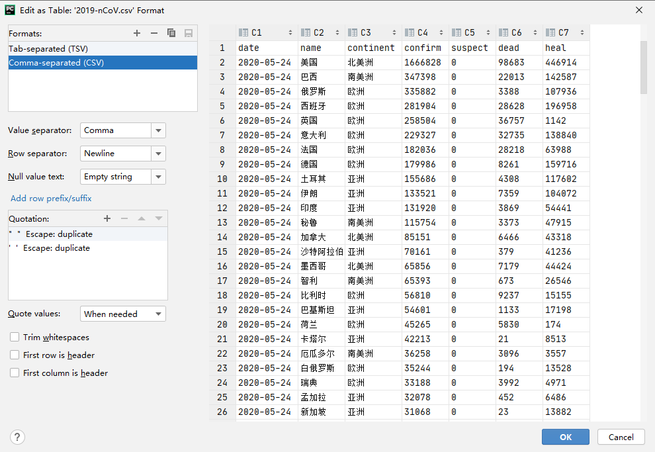Screen dimensions: 655x452
Task: Add a new format with plus icon
Action: tap(136, 33)
